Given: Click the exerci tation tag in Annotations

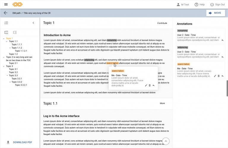Looking at the screenshot, I should point(183,64).
